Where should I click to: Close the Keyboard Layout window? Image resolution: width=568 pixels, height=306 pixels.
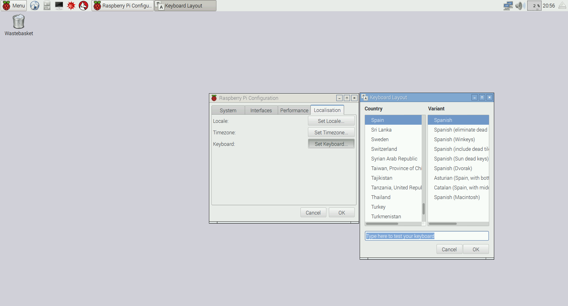[x=490, y=97]
